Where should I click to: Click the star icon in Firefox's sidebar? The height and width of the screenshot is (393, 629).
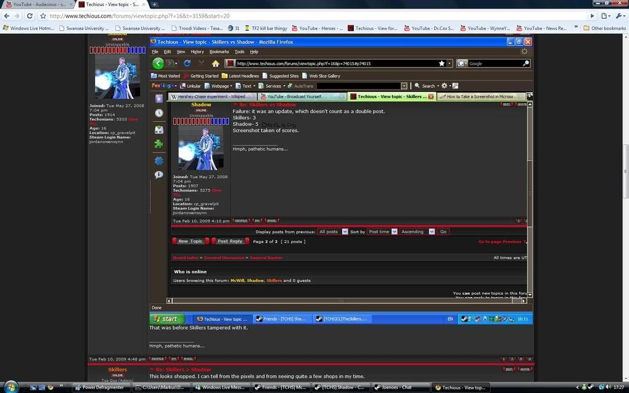tap(159, 98)
